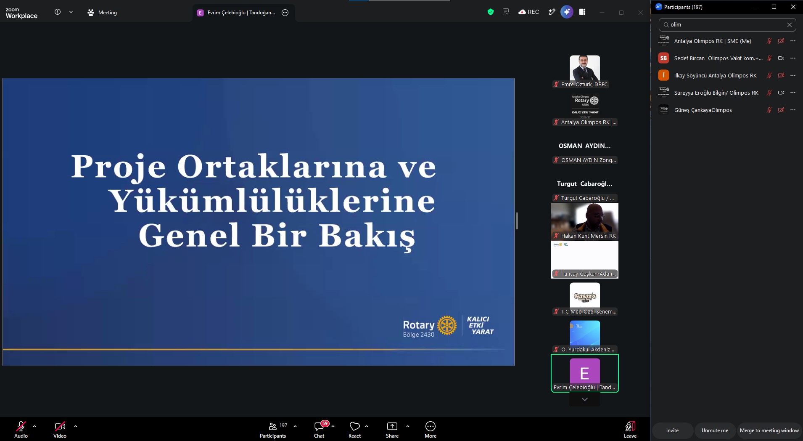The image size is (803, 441).
Task: Focus the participant search field
Action: pos(727,25)
